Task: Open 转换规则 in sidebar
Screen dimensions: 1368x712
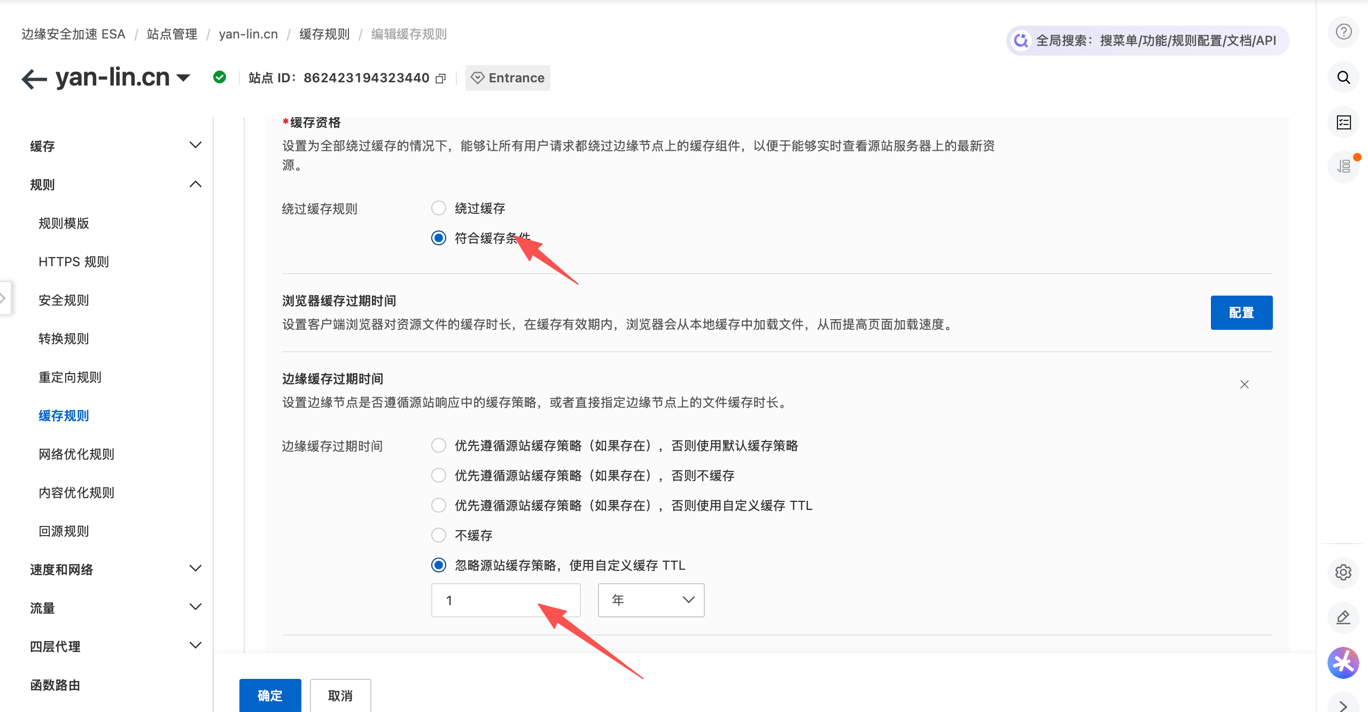Action: click(x=64, y=338)
